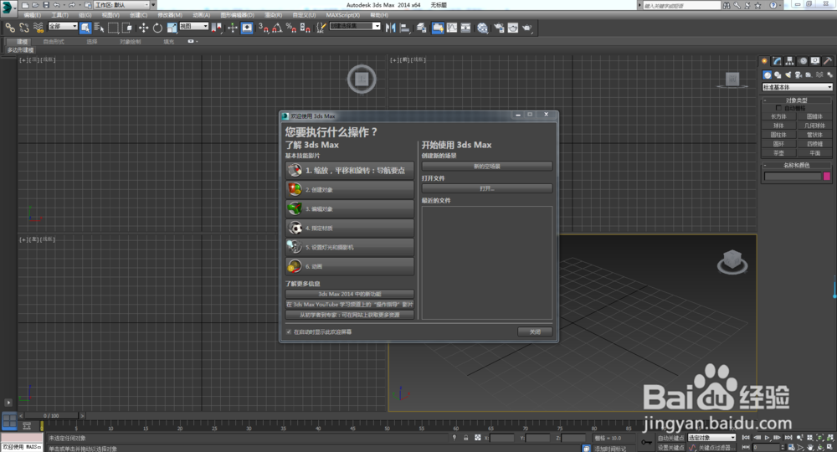Toggle the Auto Key button

click(670, 438)
